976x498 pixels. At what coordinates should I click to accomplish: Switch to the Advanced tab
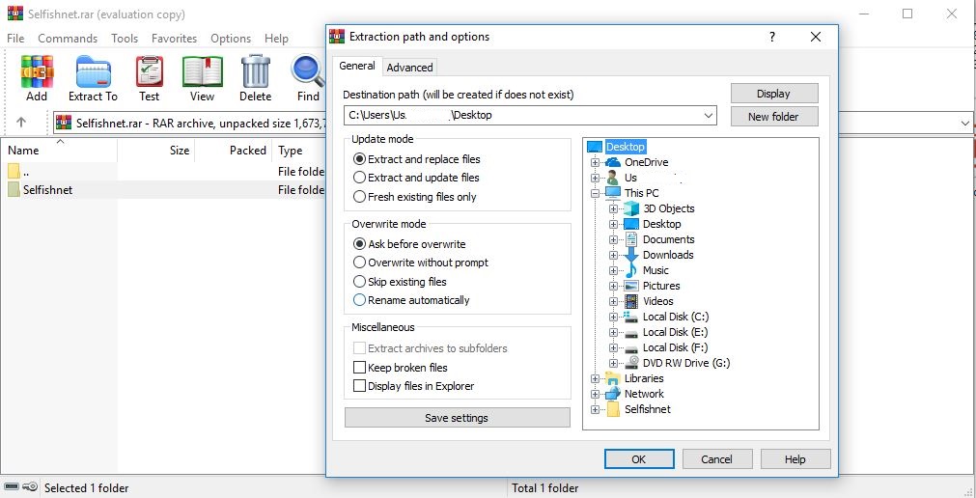(x=409, y=68)
